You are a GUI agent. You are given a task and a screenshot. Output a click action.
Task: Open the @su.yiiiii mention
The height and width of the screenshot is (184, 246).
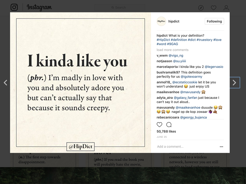180,61
